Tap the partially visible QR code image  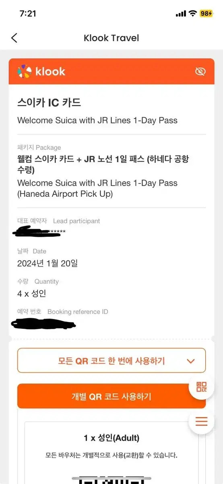click(x=111, y=480)
